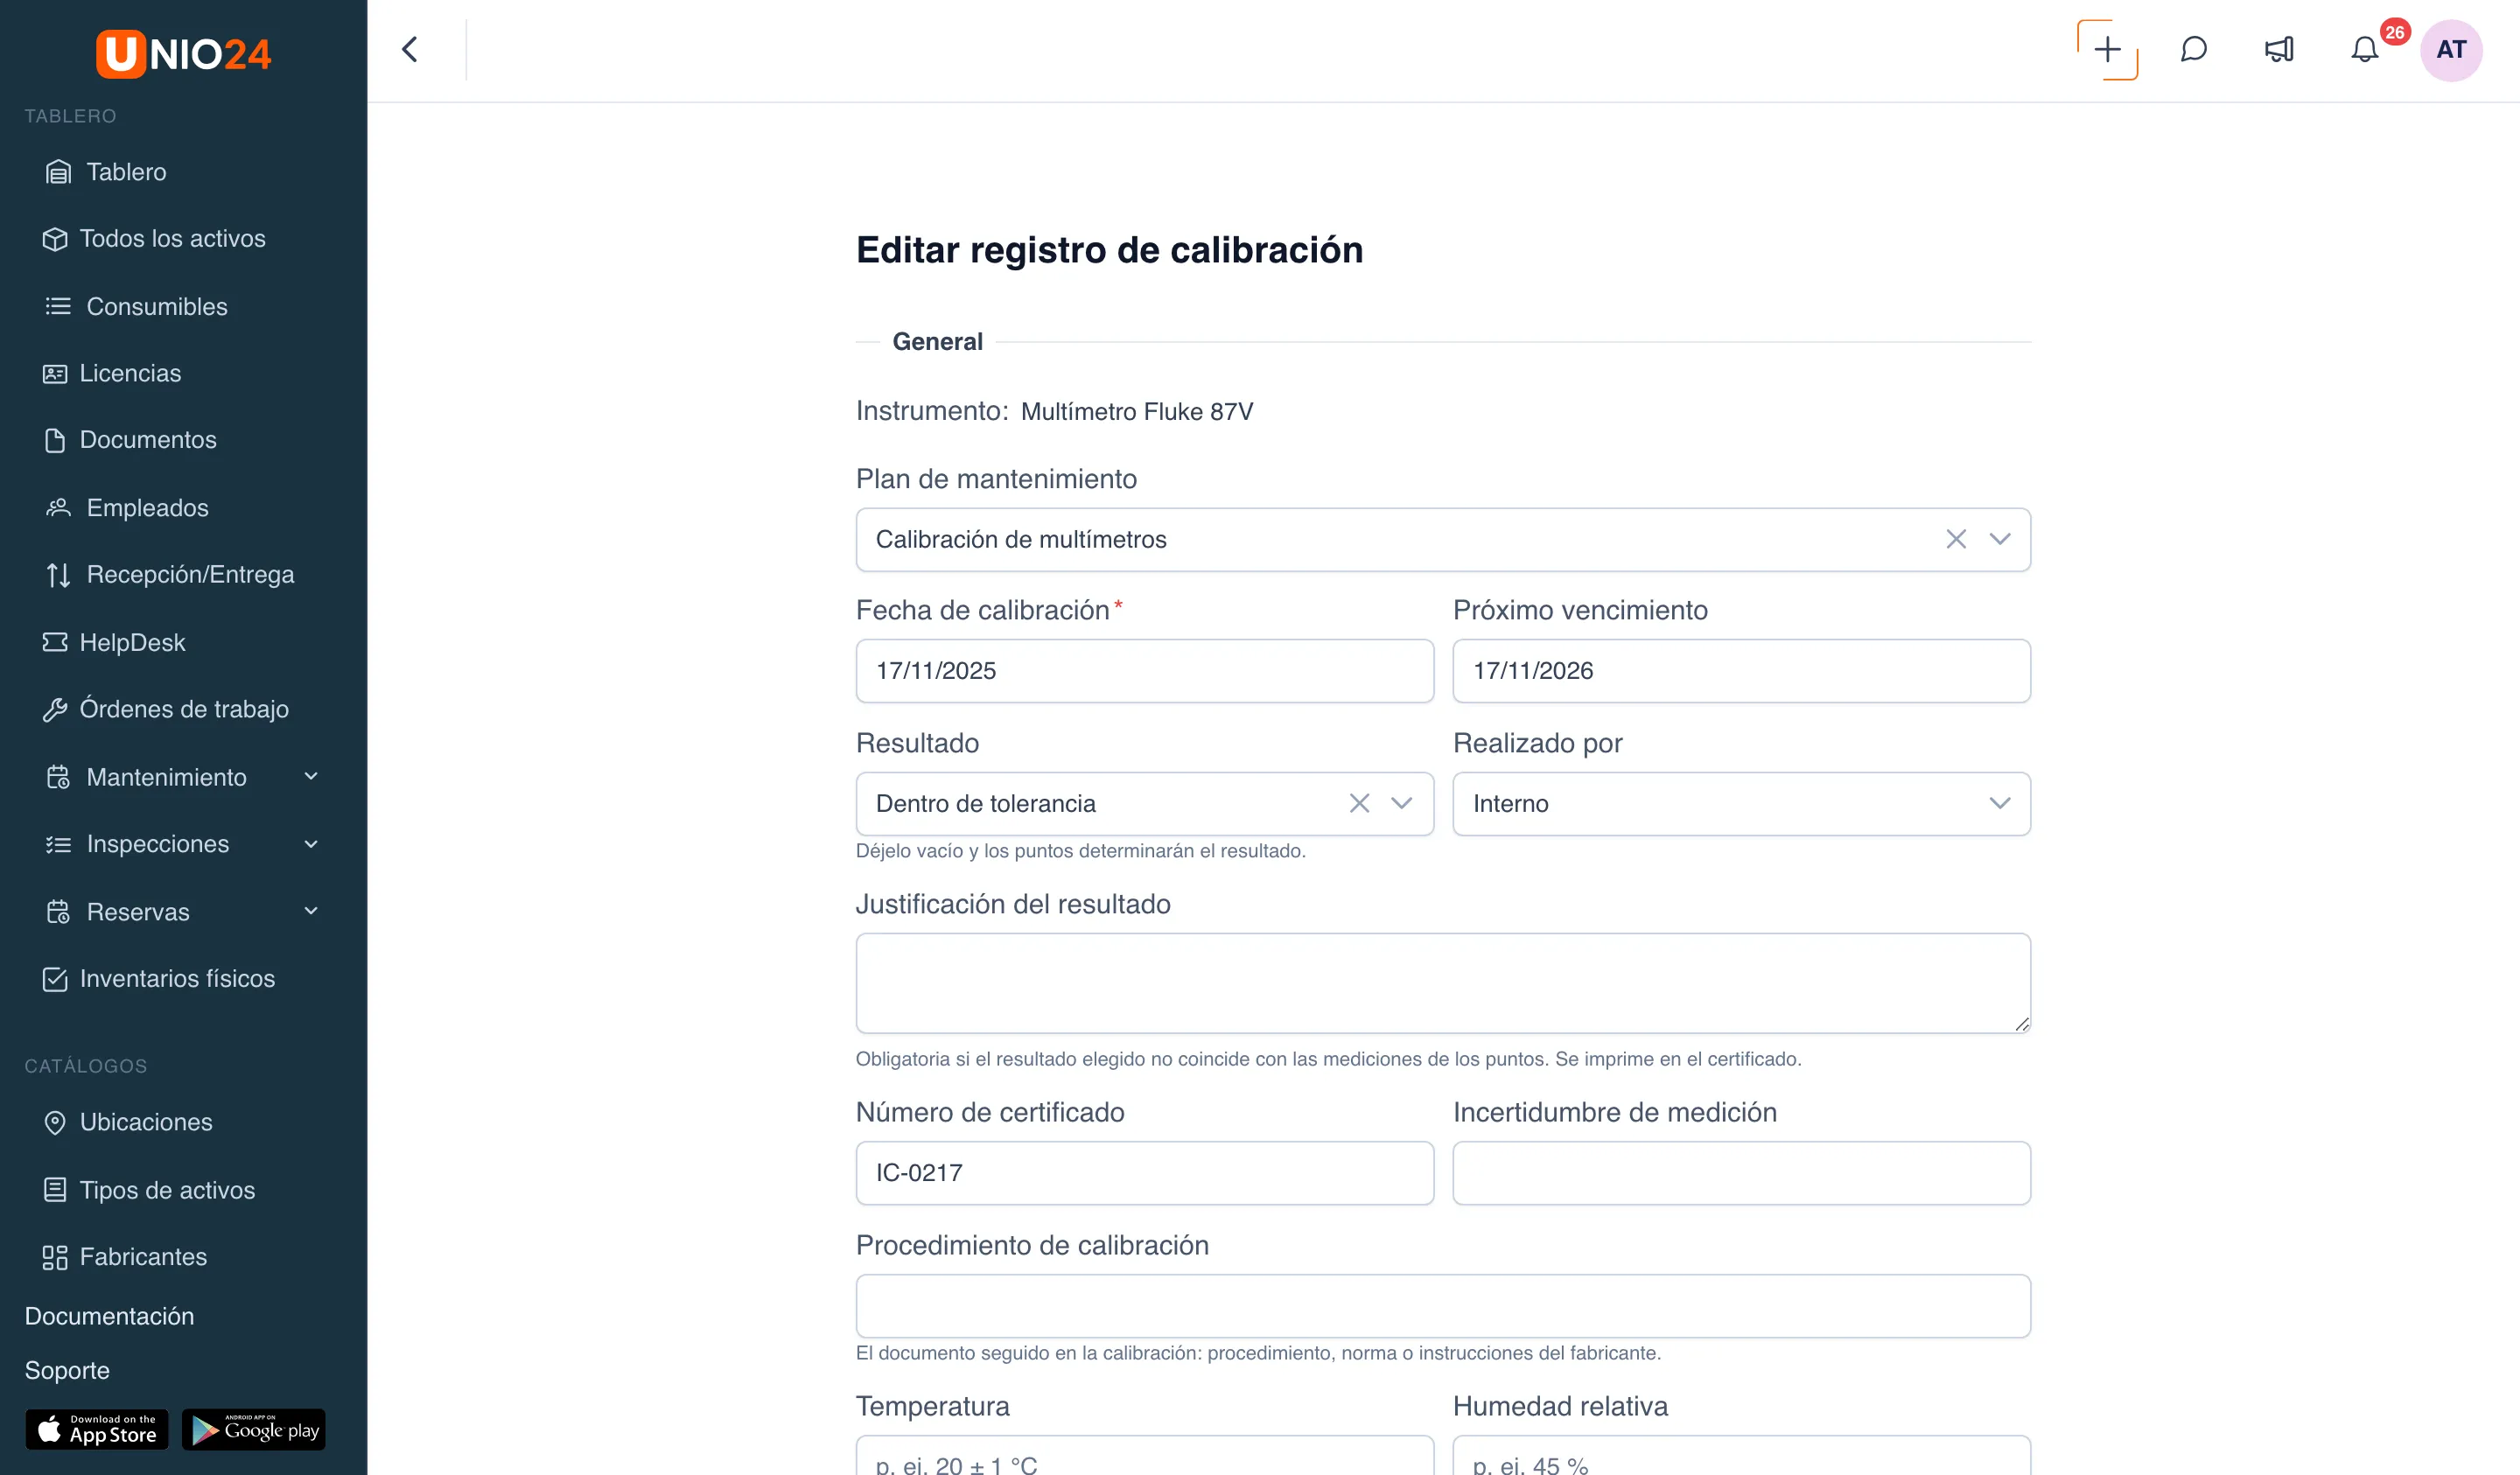The height and width of the screenshot is (1475, 2520).
Task: Open the Google Play badge
Action: (254, 1429)
